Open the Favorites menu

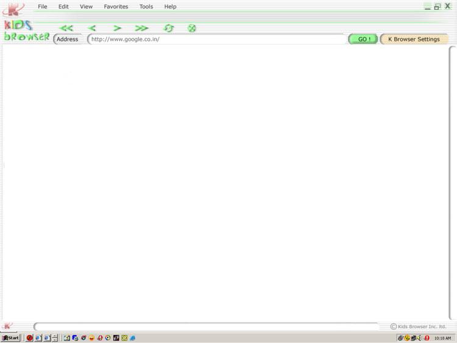pyautogui.click(x=116, y=7)
